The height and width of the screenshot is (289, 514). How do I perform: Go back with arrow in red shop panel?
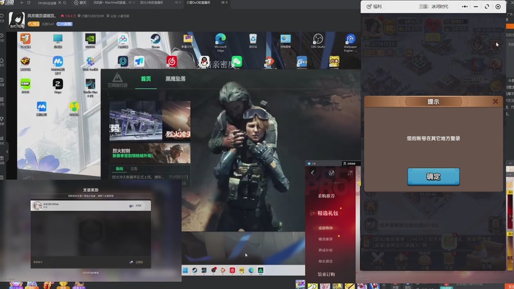(312, 173)
